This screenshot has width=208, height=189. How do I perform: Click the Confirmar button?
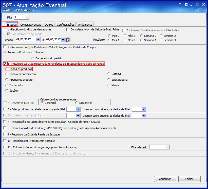pos(165,179)
